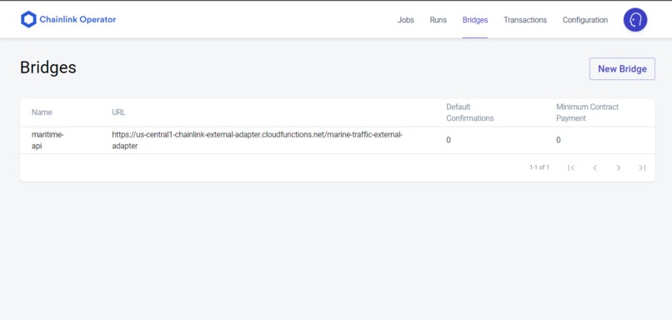Open the Jobs tab
This screenshot has width=672, height=320.
click(405, 20)
